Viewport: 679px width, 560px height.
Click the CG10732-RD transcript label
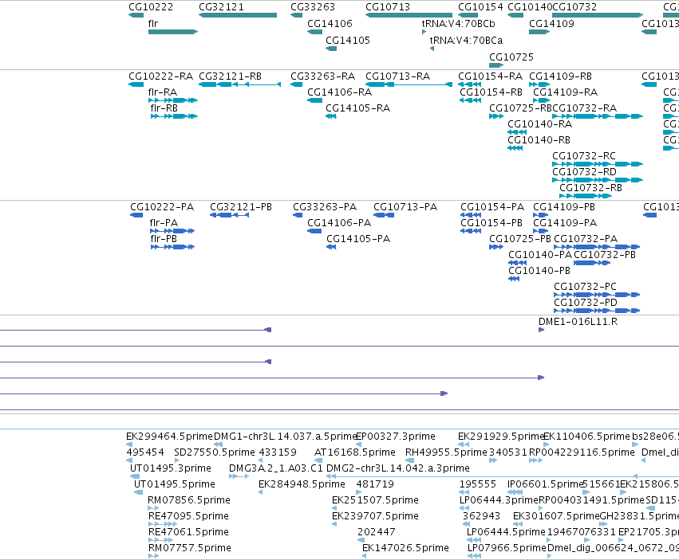(x=584, y=172)
